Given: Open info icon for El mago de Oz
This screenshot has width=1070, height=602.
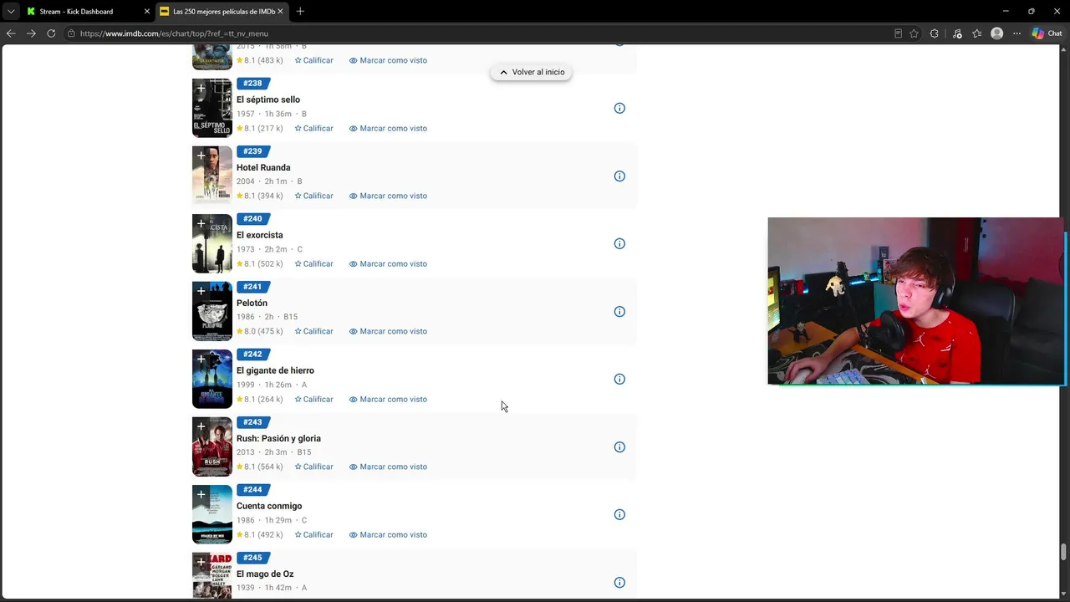Looking at the screenshot, I should click(x=619, y=583).
